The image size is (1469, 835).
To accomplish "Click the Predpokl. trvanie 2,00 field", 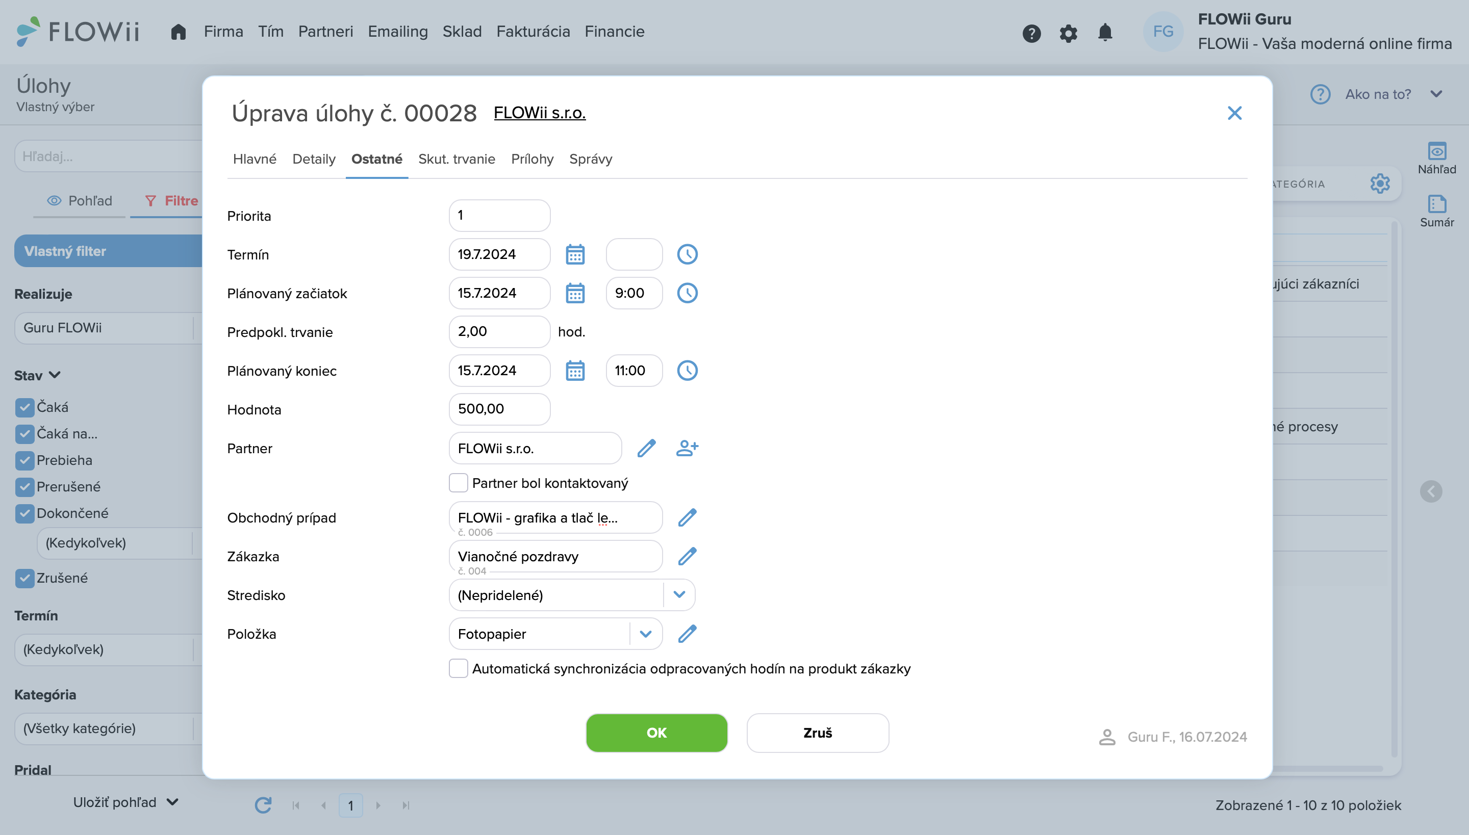I will [x=499, y=331].
